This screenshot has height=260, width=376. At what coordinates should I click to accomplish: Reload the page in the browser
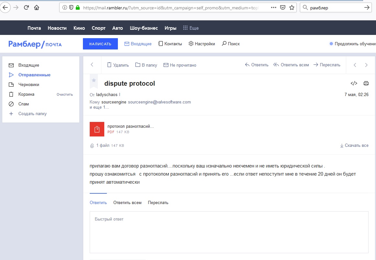(x=26, y=8)
